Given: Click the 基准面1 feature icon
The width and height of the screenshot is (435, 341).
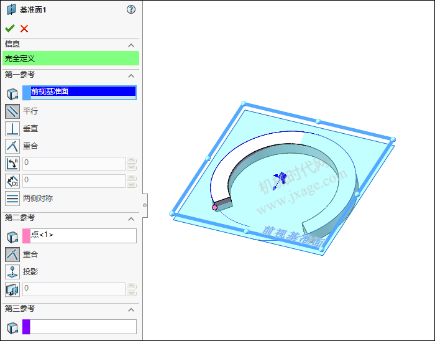Looking at the screenshot, I should pyautogui.click(x=11, y=9).
